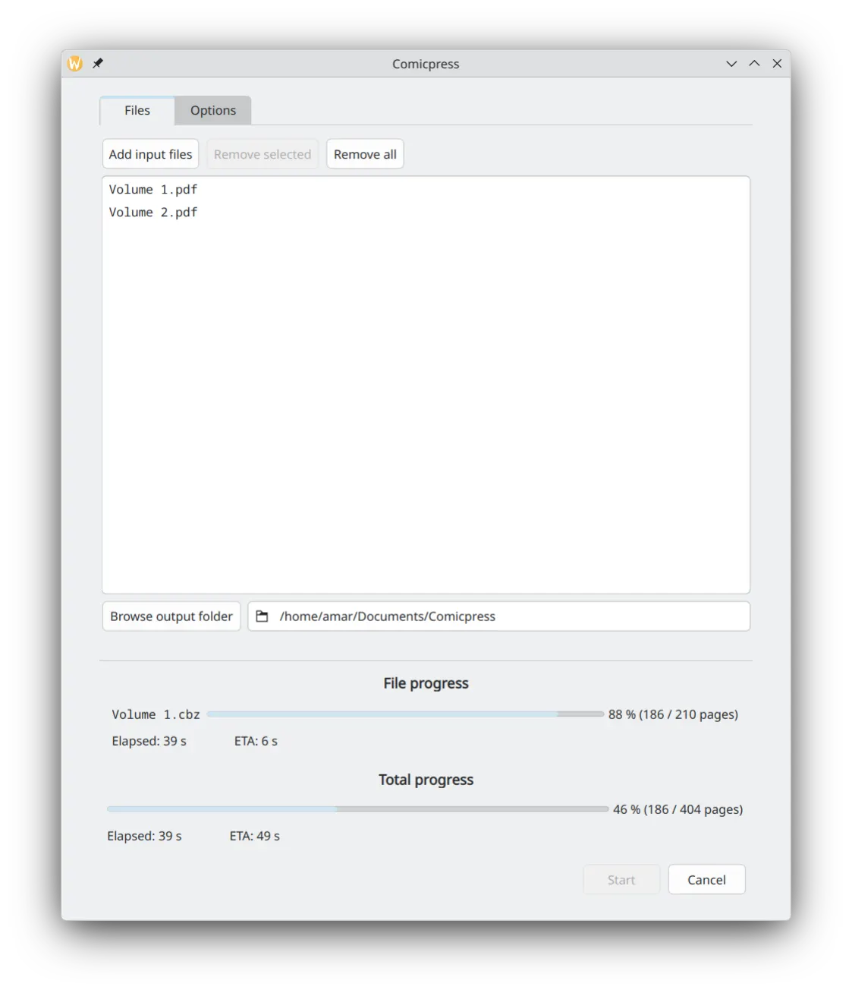Click the Remove all button

365,154
